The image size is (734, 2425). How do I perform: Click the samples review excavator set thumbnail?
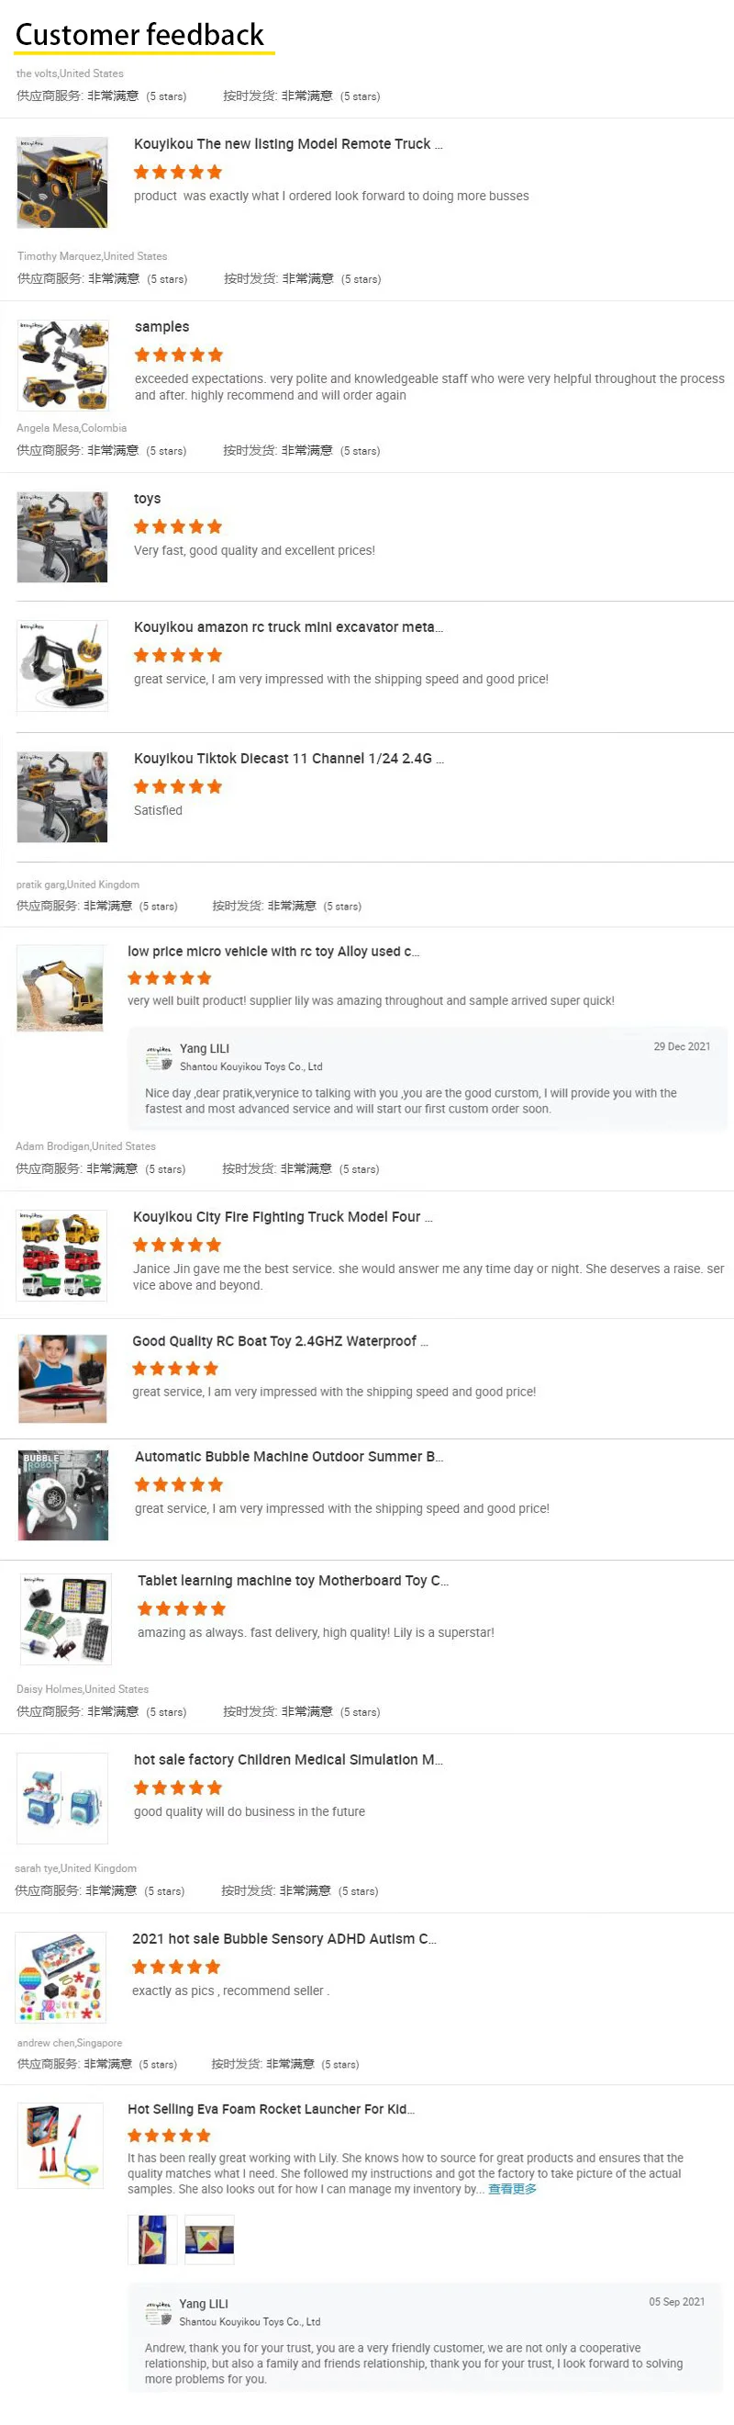(63, 366)
